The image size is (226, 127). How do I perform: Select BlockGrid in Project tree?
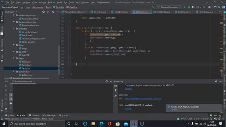(26, 62)
